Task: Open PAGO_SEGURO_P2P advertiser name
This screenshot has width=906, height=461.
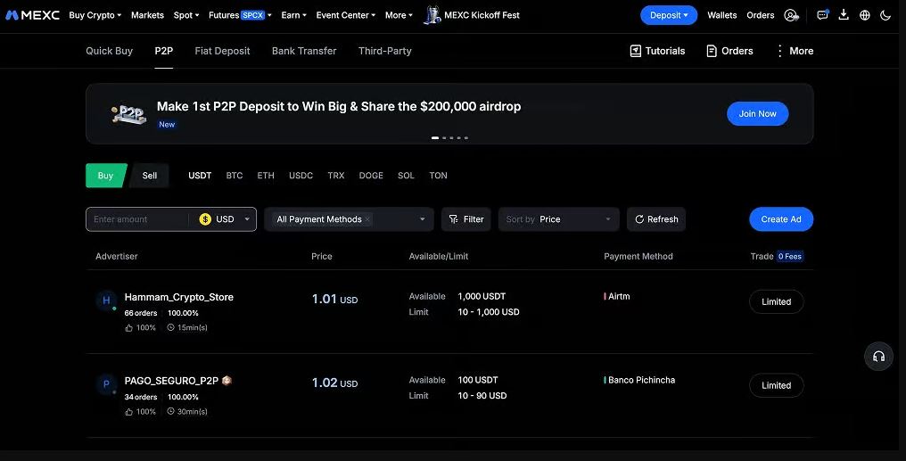Action: [x=171, y=381]
